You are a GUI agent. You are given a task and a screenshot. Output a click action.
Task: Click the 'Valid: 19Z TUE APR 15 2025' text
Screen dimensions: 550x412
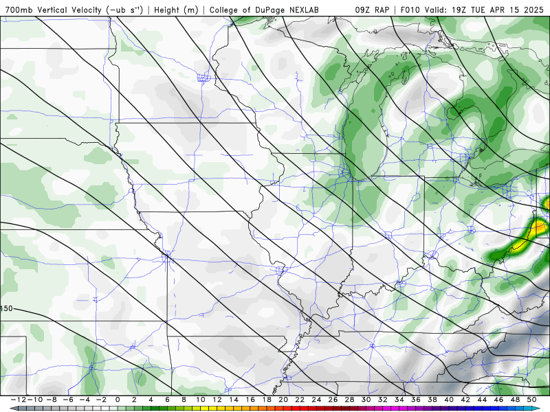pyautogui.click(x=484, y=10)
